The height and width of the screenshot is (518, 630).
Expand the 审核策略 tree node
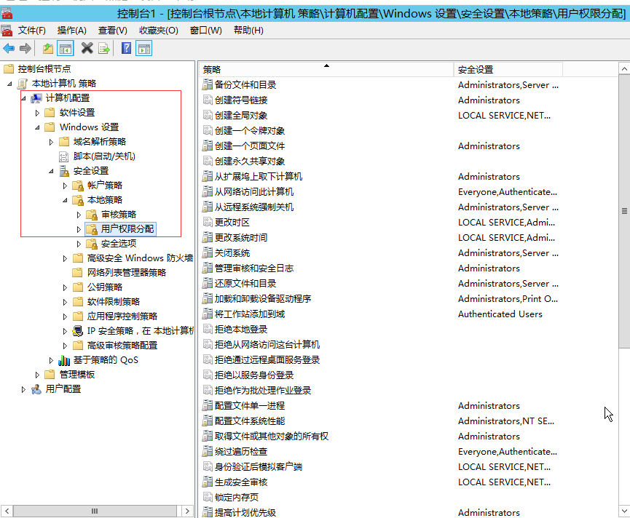(79, 215)
